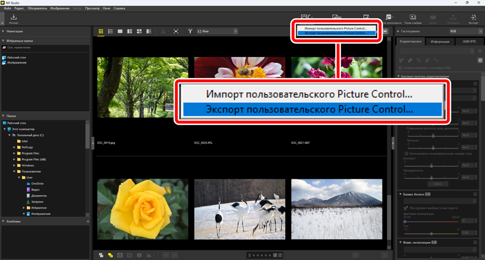
Task: Switch to thumbnail grid view
Action: coord(101,32)
